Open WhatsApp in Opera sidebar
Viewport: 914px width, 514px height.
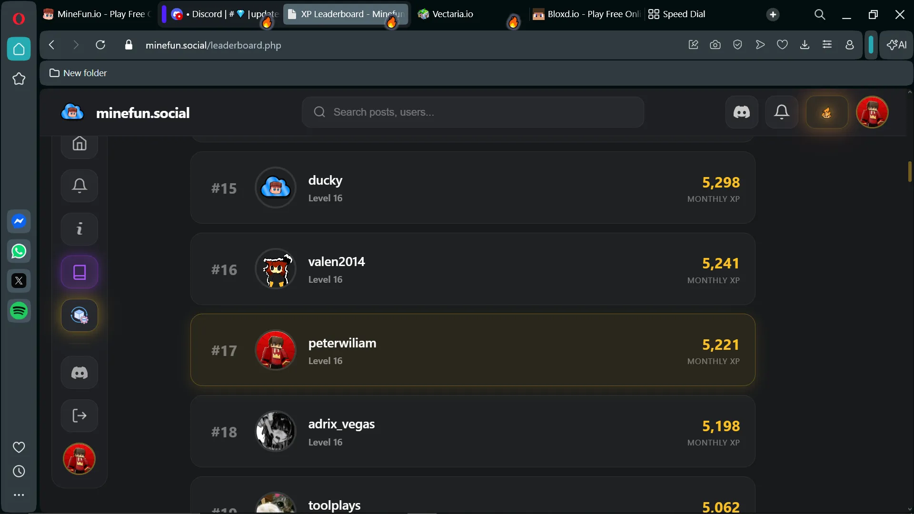pyautogui.click(x=19, y=251)
